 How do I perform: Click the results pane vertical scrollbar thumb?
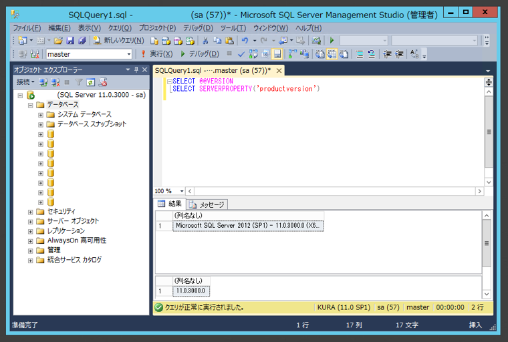(487, 243)
